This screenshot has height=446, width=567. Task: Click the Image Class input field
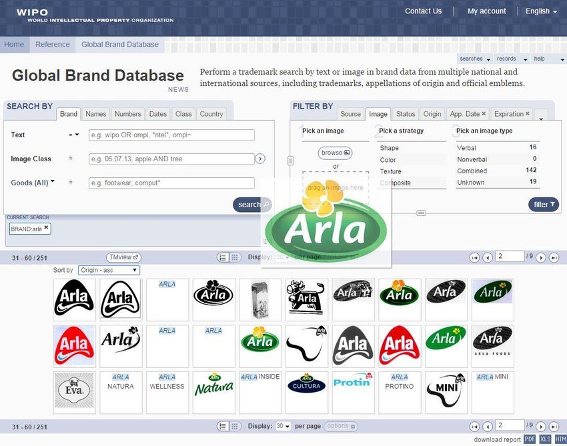(x=171, y=159)
